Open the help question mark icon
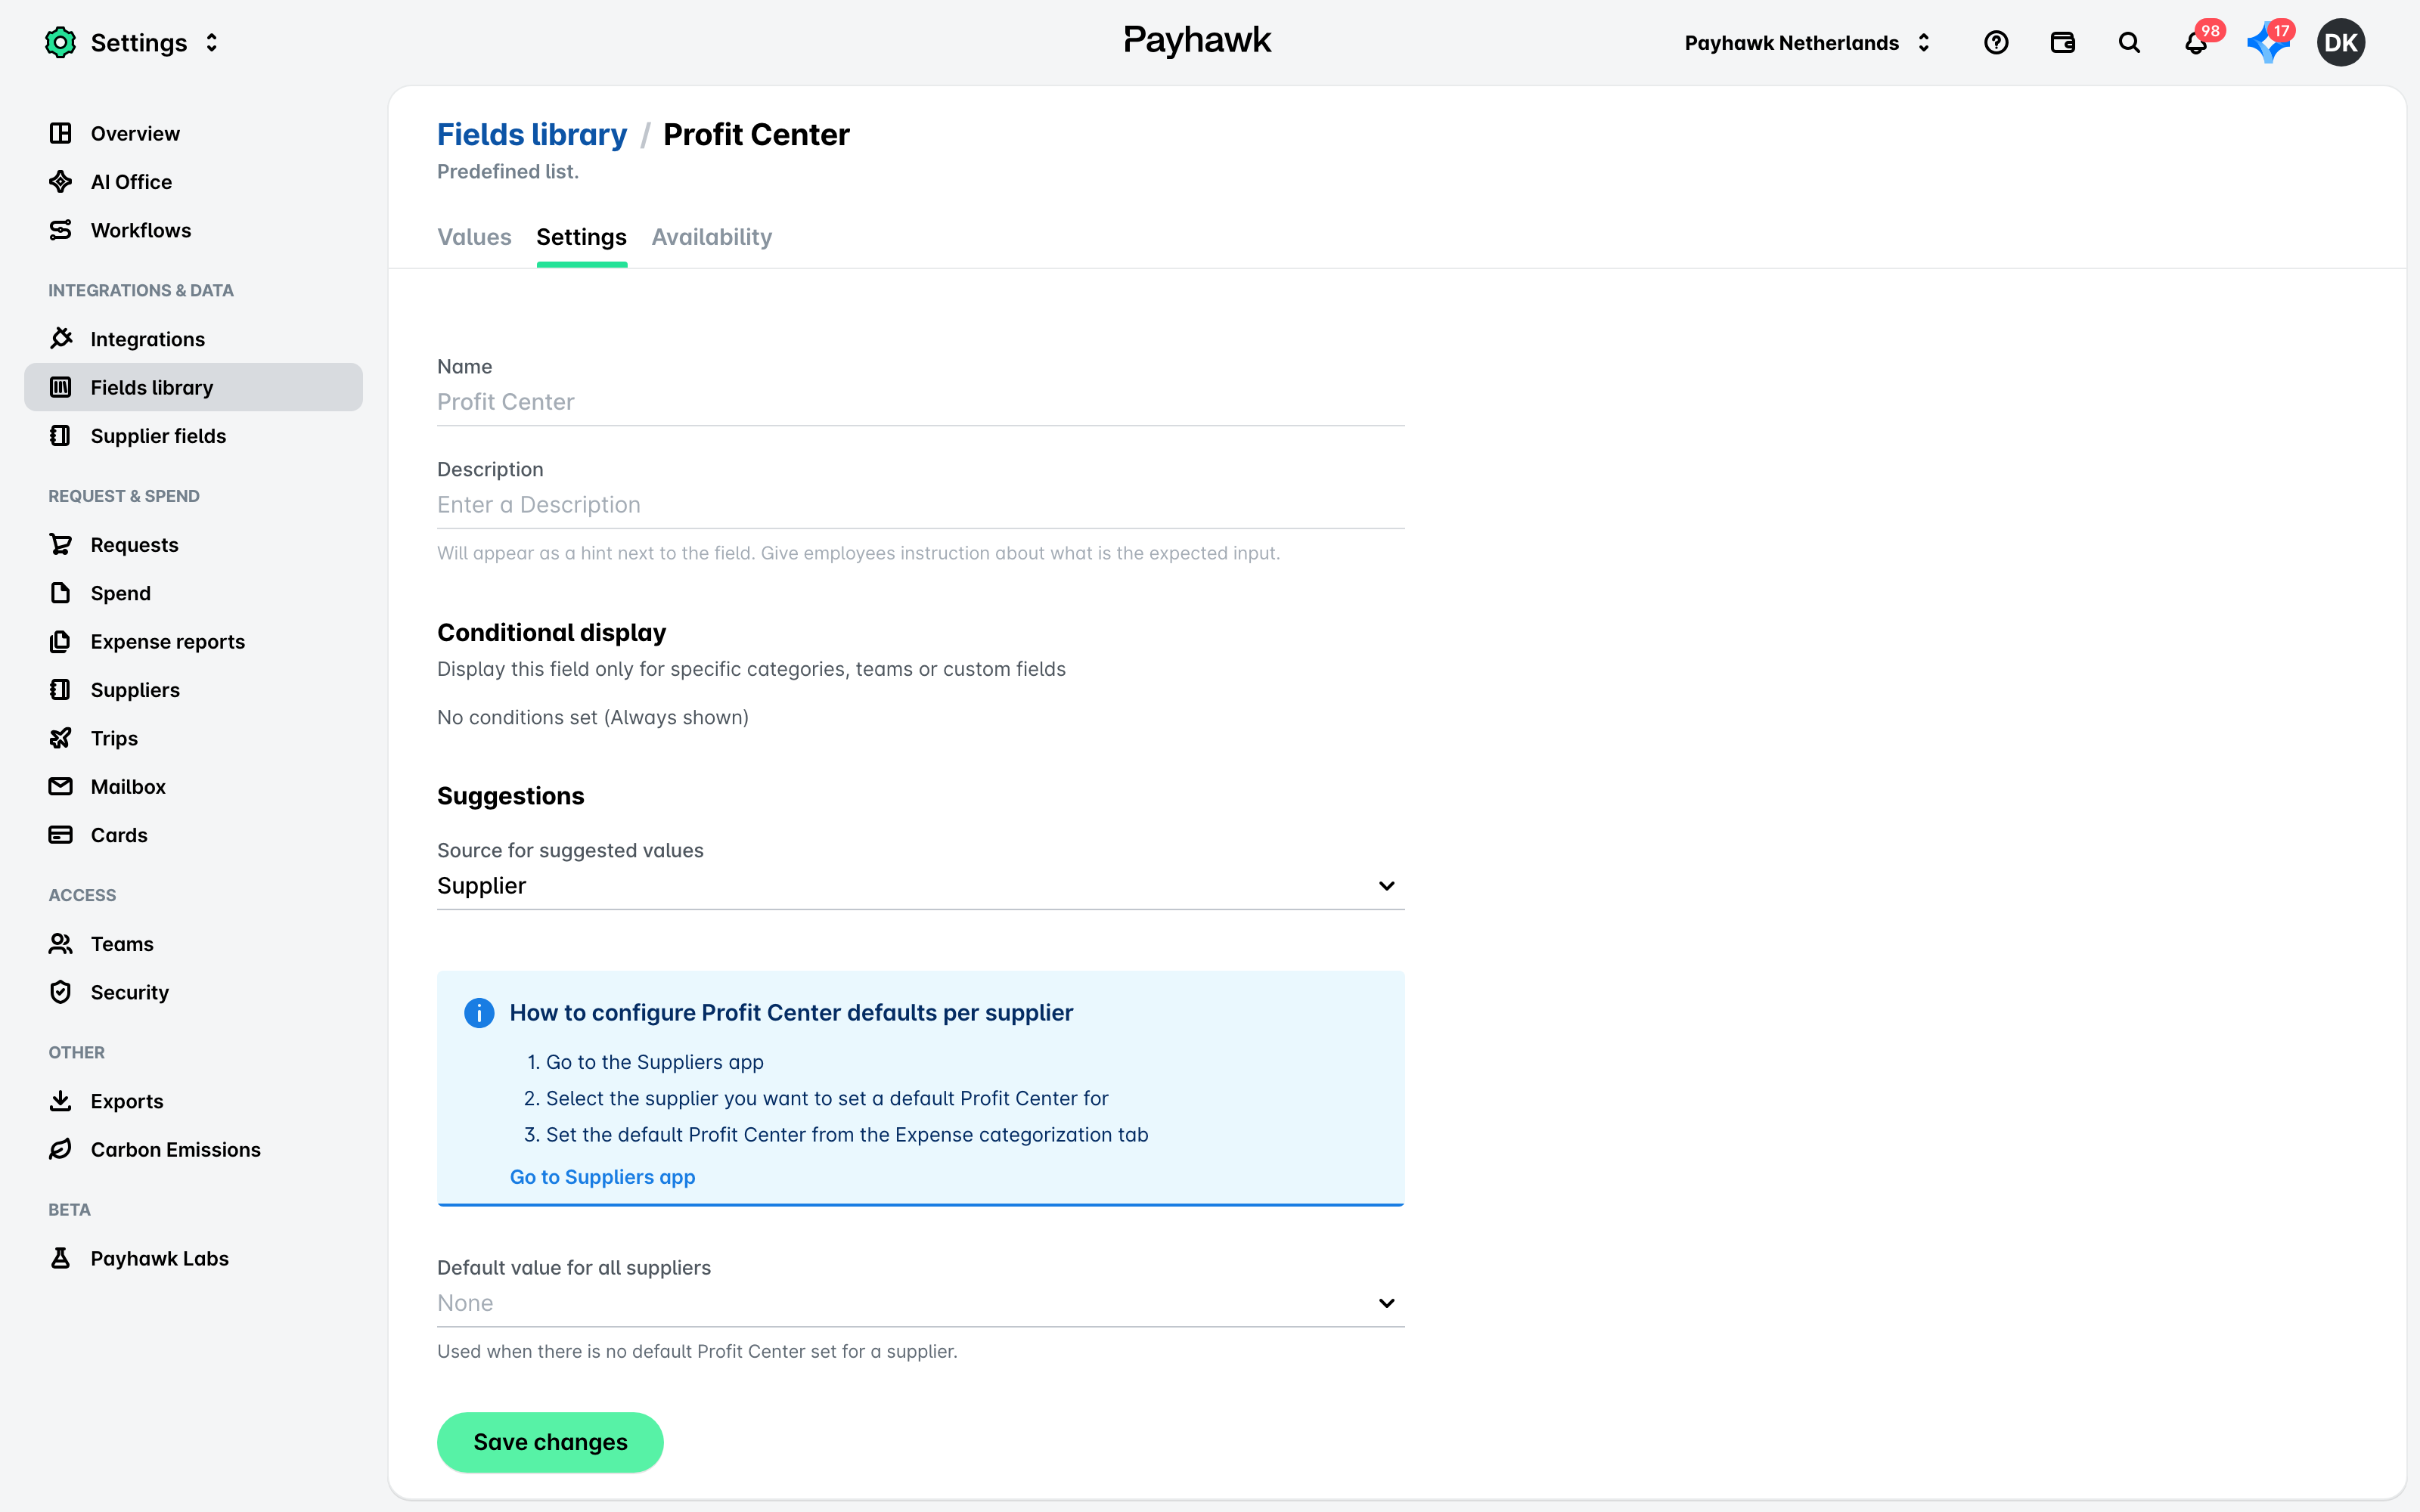The height and width of the screenshot is (1512, 2420). [1996, 43]
